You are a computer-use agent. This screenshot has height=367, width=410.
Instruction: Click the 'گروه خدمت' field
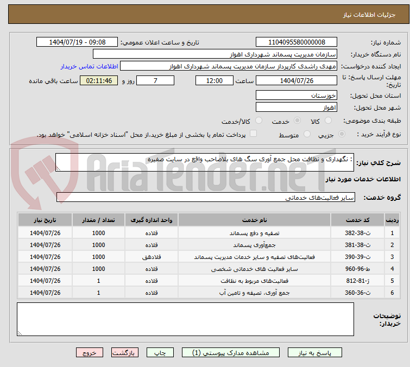coord(206,198)
